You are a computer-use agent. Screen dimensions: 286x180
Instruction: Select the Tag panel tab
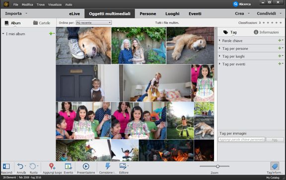230,32
